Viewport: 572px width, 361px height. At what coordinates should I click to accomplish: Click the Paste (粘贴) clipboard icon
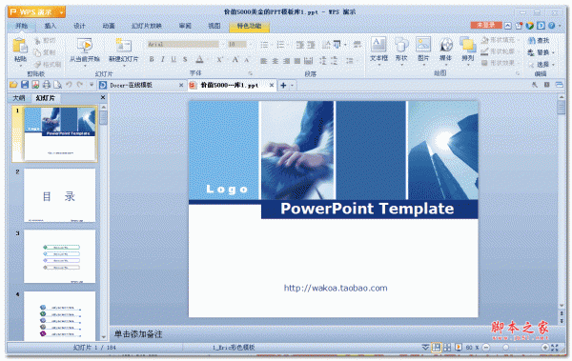20,46
